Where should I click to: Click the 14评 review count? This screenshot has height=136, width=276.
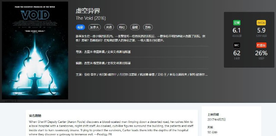[x=237, y=59]
